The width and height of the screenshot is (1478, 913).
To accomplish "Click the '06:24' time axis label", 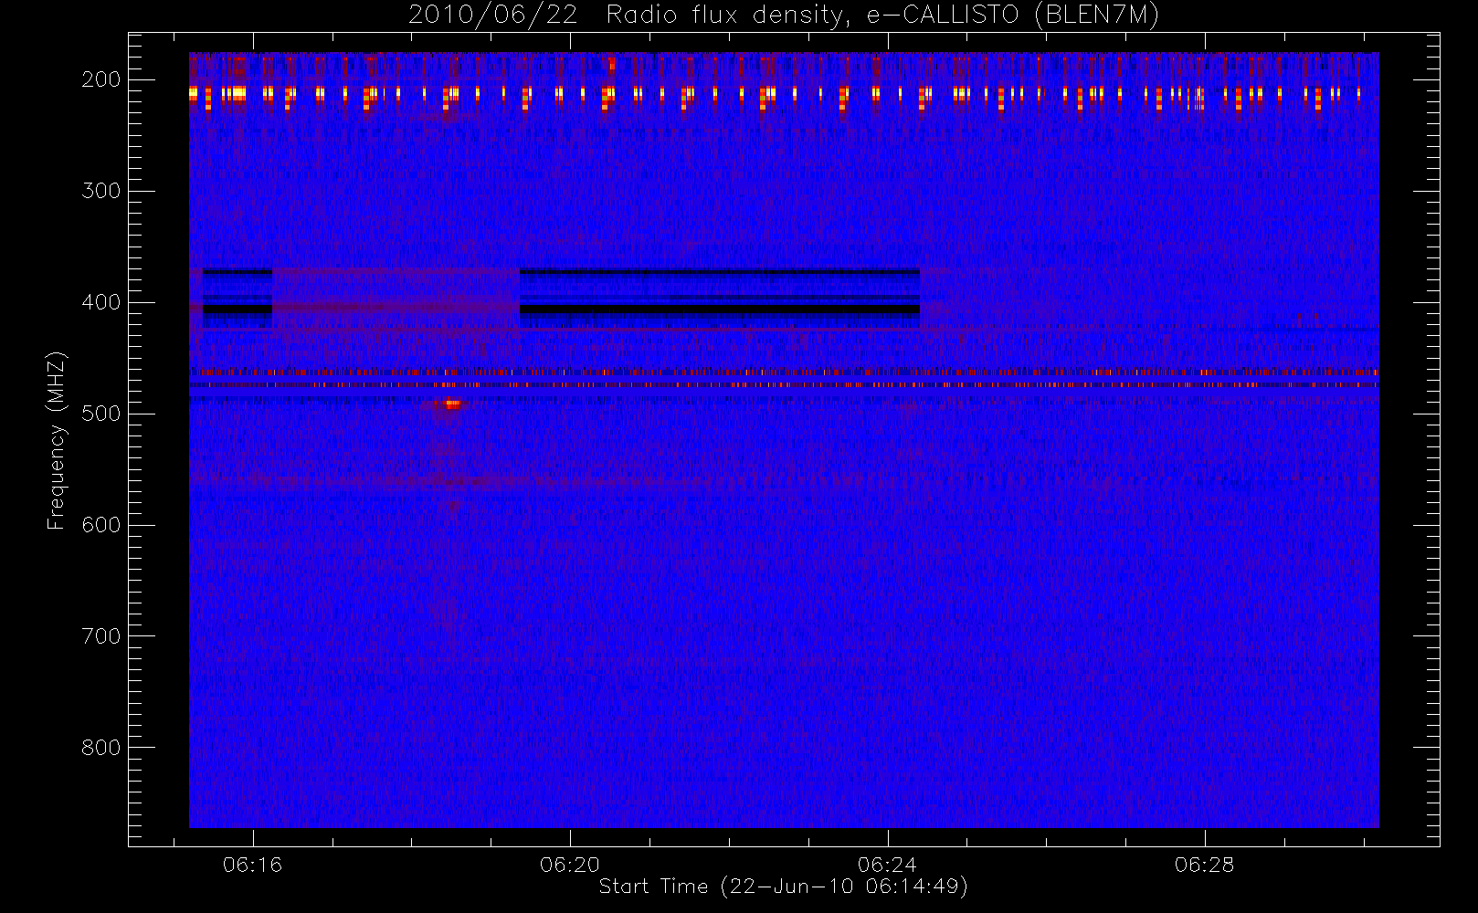I will (886, 865).
